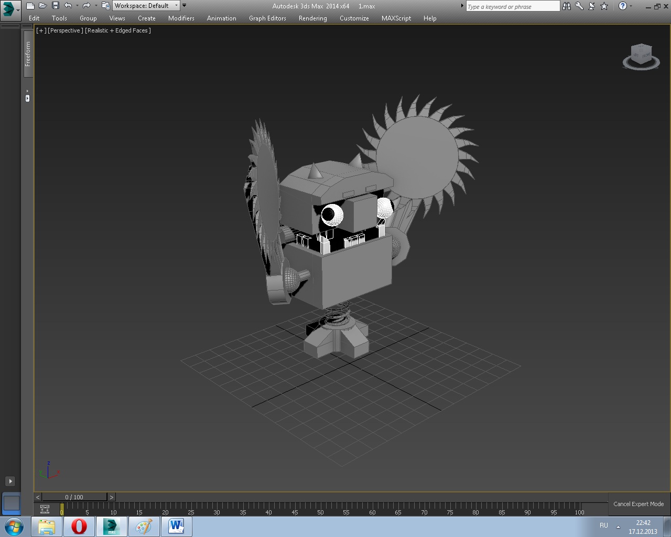The image size is (671, 537).
Task: Save the scene with the floppy disk icon
Action: coord(55,6)
